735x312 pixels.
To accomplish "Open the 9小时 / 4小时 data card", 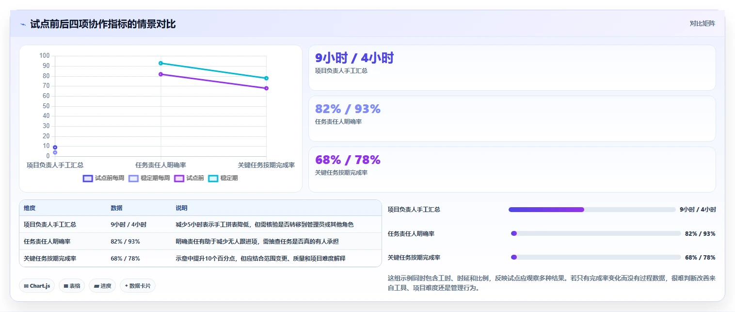I will click(512, 67).
